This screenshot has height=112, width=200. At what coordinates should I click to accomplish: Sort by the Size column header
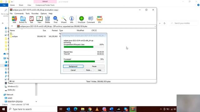(x=44, y=30)
